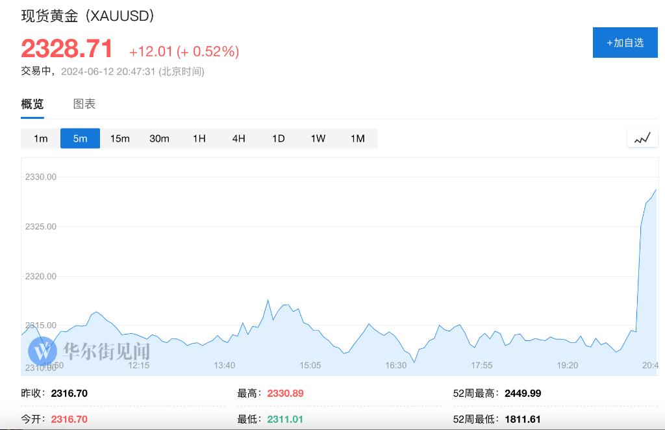Click the 15:05 time axis label
The image size is (665, 430).
click(310, 365)
